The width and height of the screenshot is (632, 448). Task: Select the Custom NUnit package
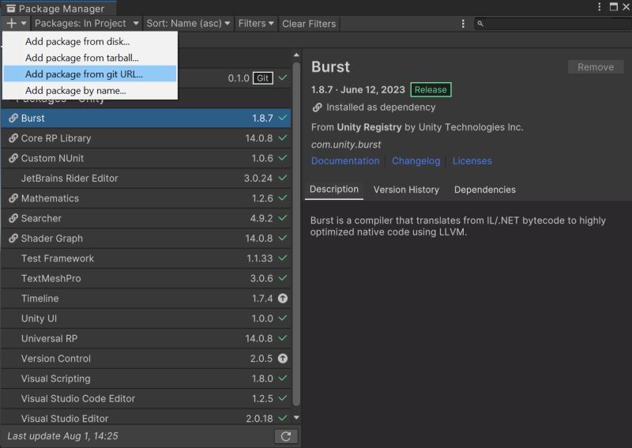(x=146, y=158)
